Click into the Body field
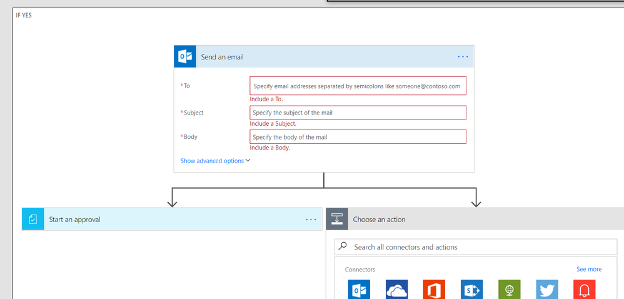The image size is (624, 299). click(x=358, y=137)
